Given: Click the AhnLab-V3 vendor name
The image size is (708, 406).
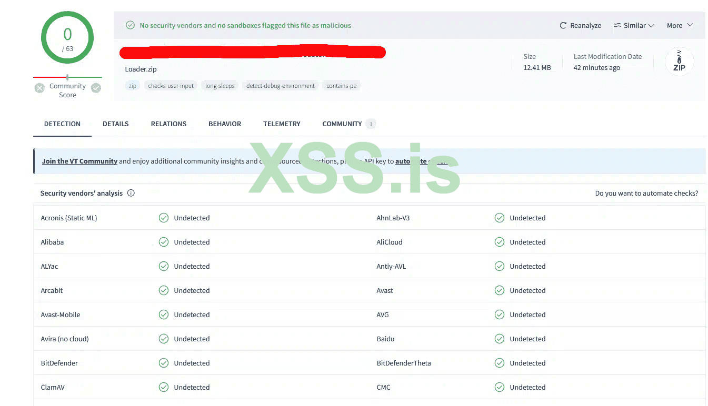Looking at the screenshot, I should point(393,218).
